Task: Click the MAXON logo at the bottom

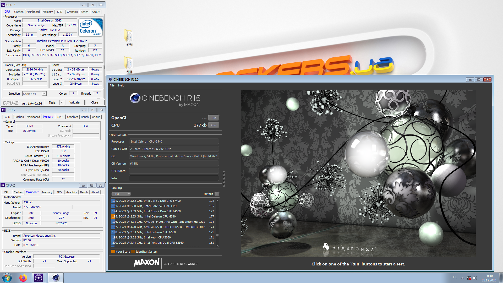Action: click(146, 263)
